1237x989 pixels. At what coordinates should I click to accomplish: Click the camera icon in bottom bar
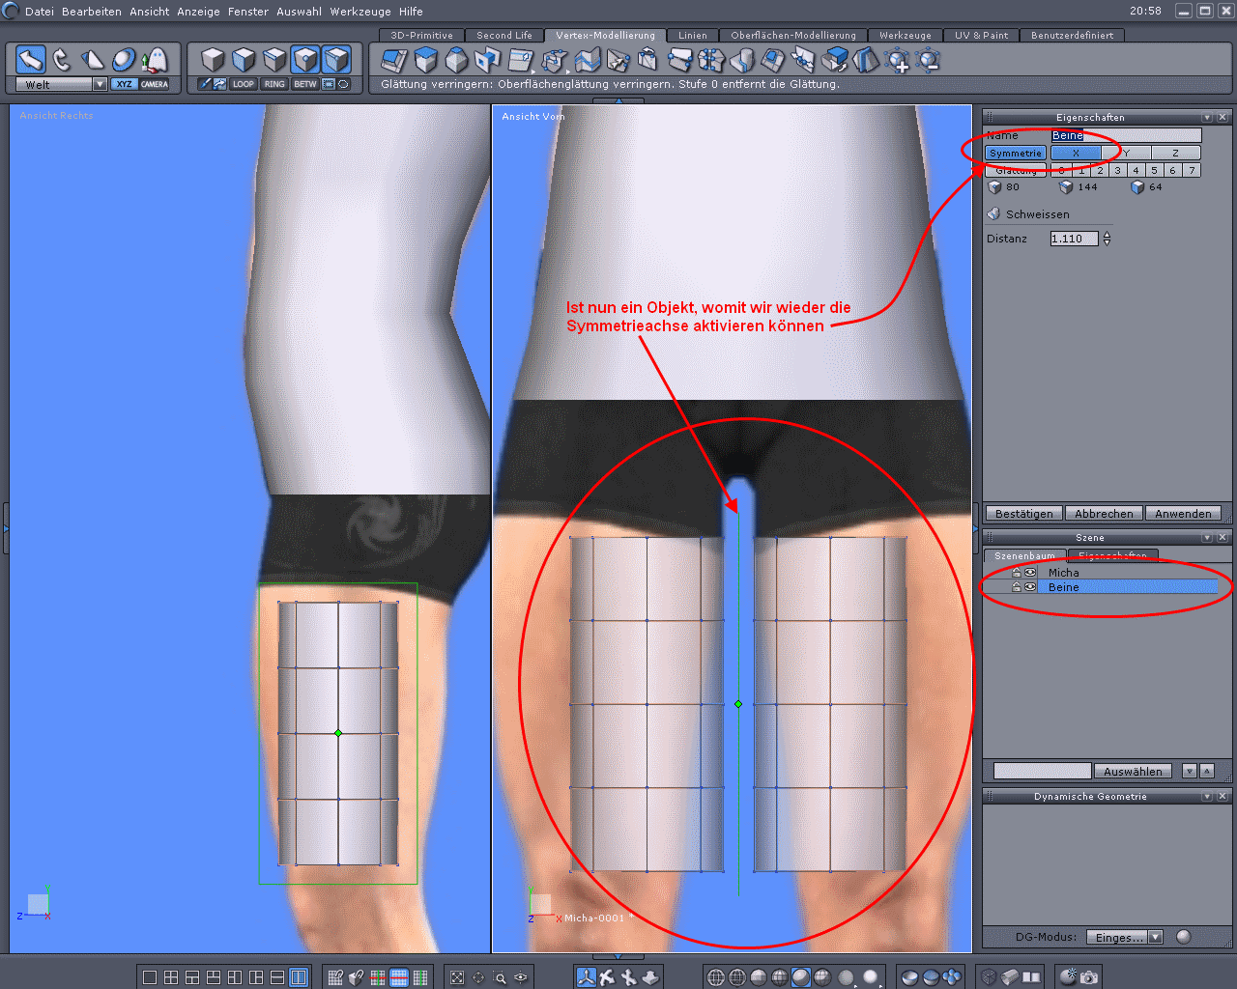(1089, 977)
